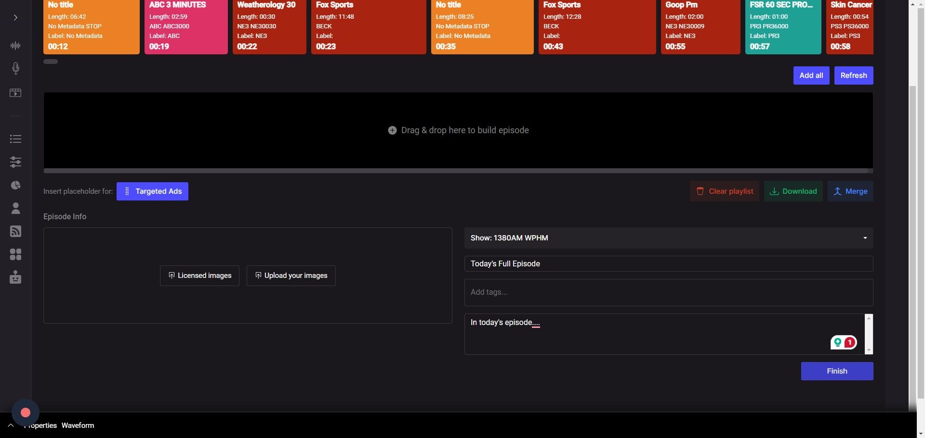Select the No title clip at 00:12
This screenshot has height=438, width=925.
92,26
